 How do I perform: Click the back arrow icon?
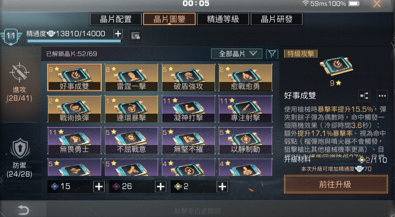coord(23,210)
